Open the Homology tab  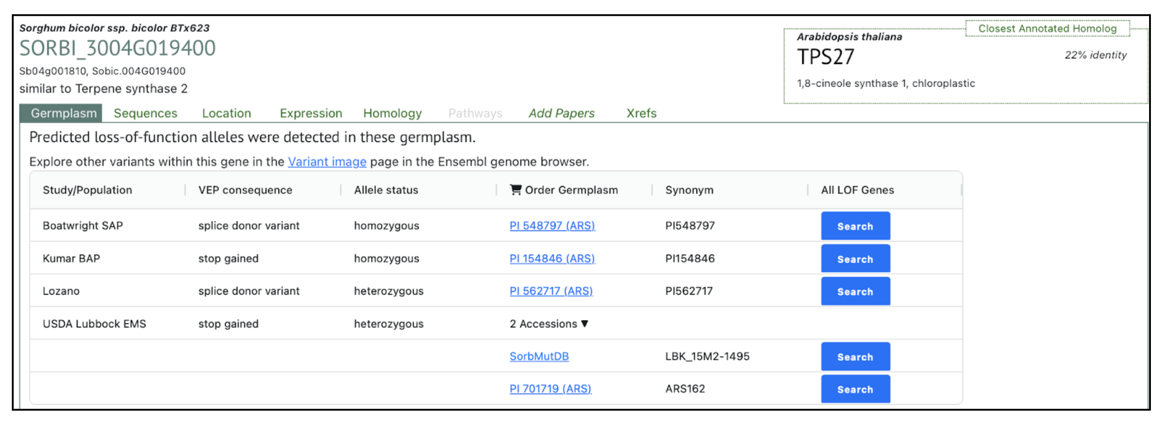[392, 113]
